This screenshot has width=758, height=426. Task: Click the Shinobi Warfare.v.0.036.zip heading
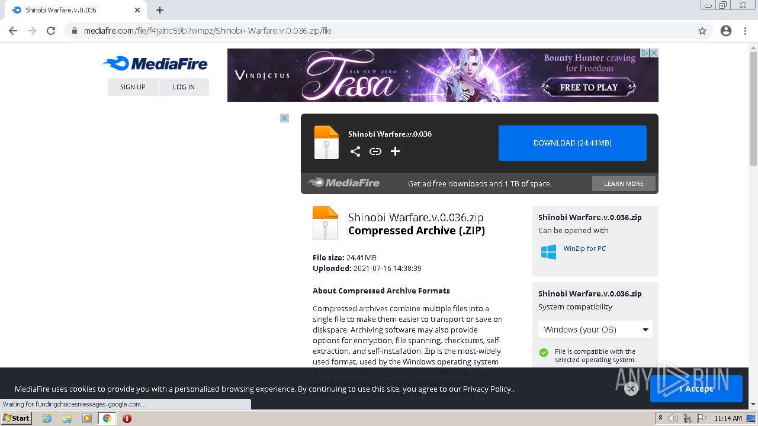[x=416, y=217]
